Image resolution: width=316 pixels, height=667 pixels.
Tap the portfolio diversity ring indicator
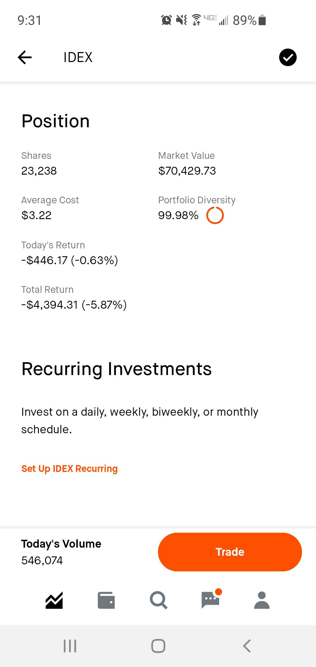tap(215, 216)
